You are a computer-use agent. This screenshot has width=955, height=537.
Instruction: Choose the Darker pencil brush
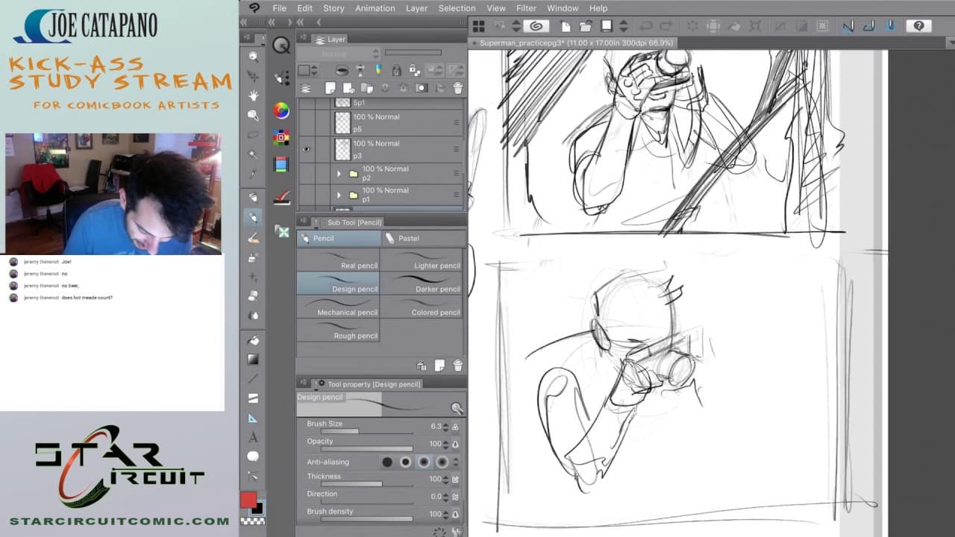click(423, 283)
